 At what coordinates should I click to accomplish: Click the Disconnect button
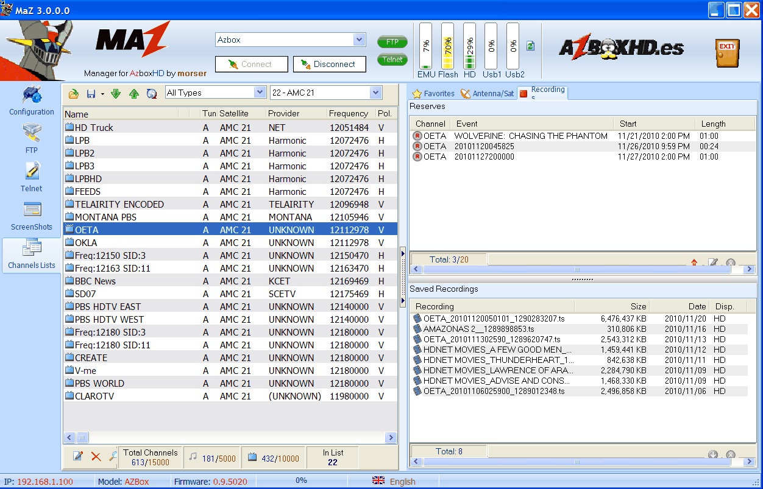pyautogui.click(x=329, y=65)
